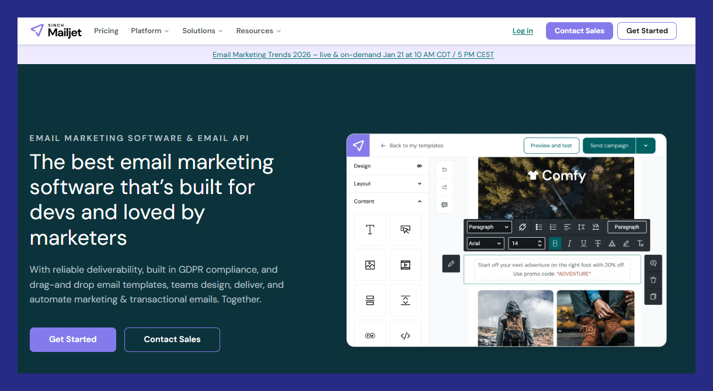This screenshot has height=391, width=713.
Task: Click the font size 14 stepper field
Action: [x=527, y=244]
